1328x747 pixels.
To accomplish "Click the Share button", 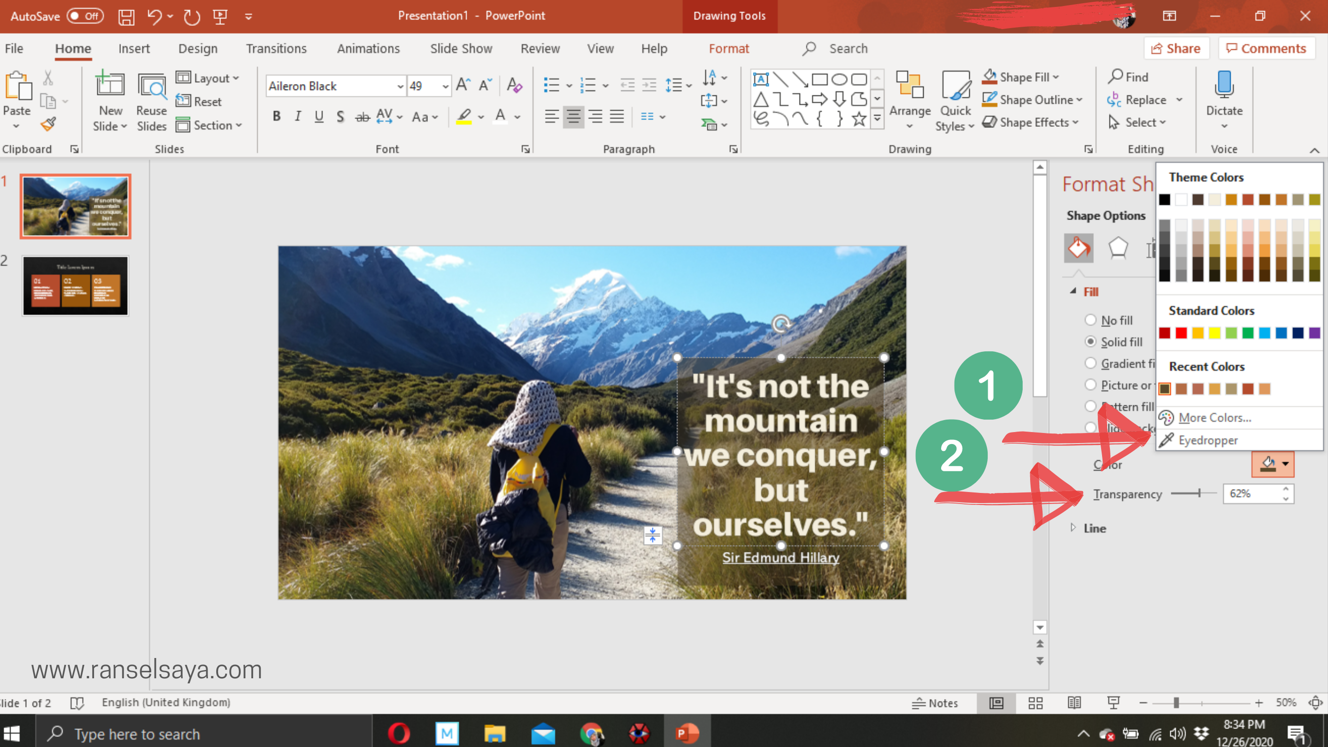I will click(1176, 48).
